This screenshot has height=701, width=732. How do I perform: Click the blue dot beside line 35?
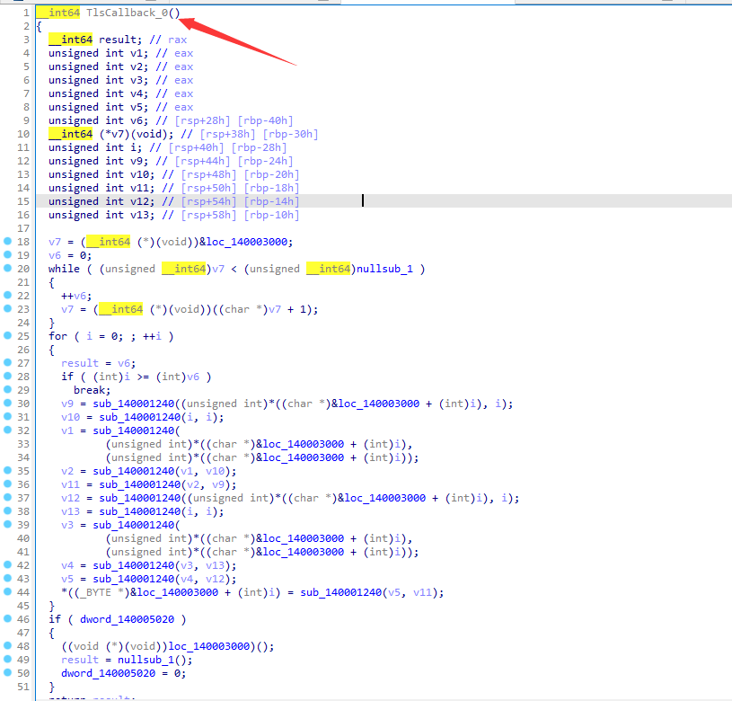[x=7, y=470]
